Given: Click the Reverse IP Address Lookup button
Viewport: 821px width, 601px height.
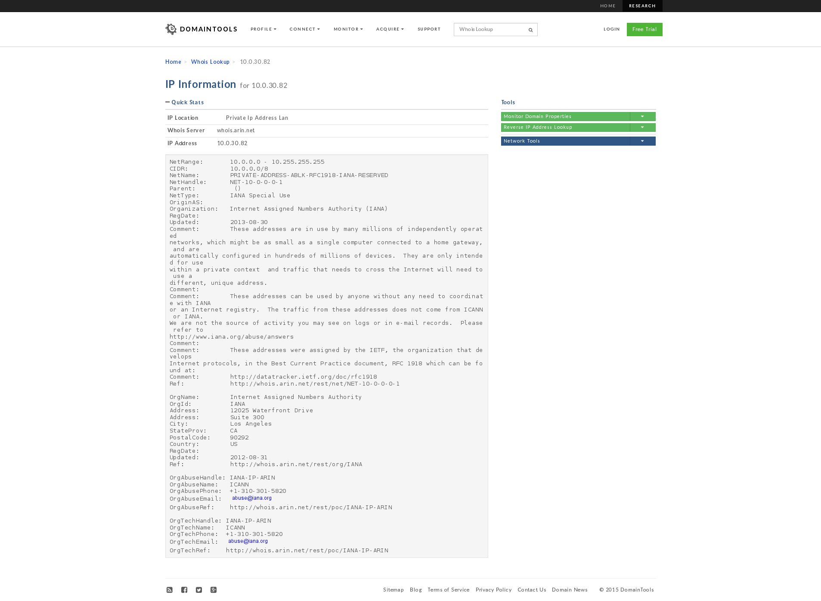Looking at the screenshot, I should tap(566, 128).
